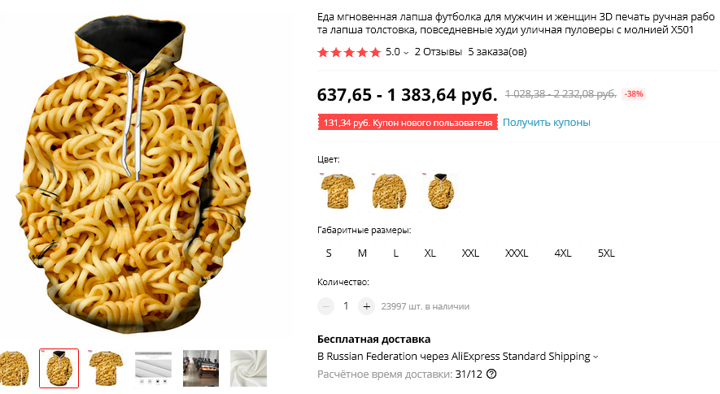Decrease quantity with the minus button
The image size is (720, 394).
(325, 306)
